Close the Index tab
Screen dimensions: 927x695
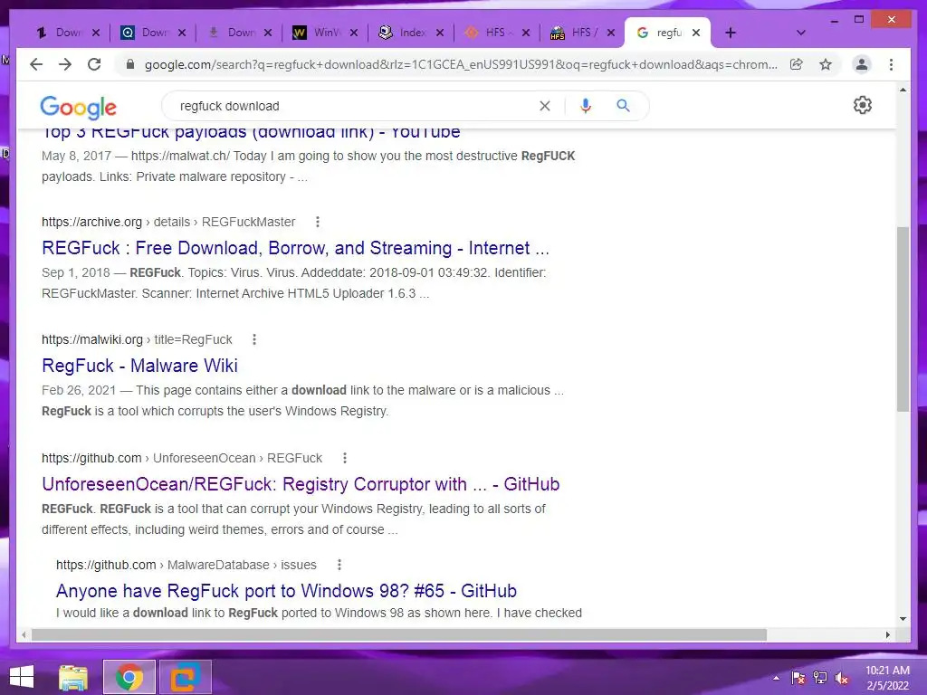[440, 33]
